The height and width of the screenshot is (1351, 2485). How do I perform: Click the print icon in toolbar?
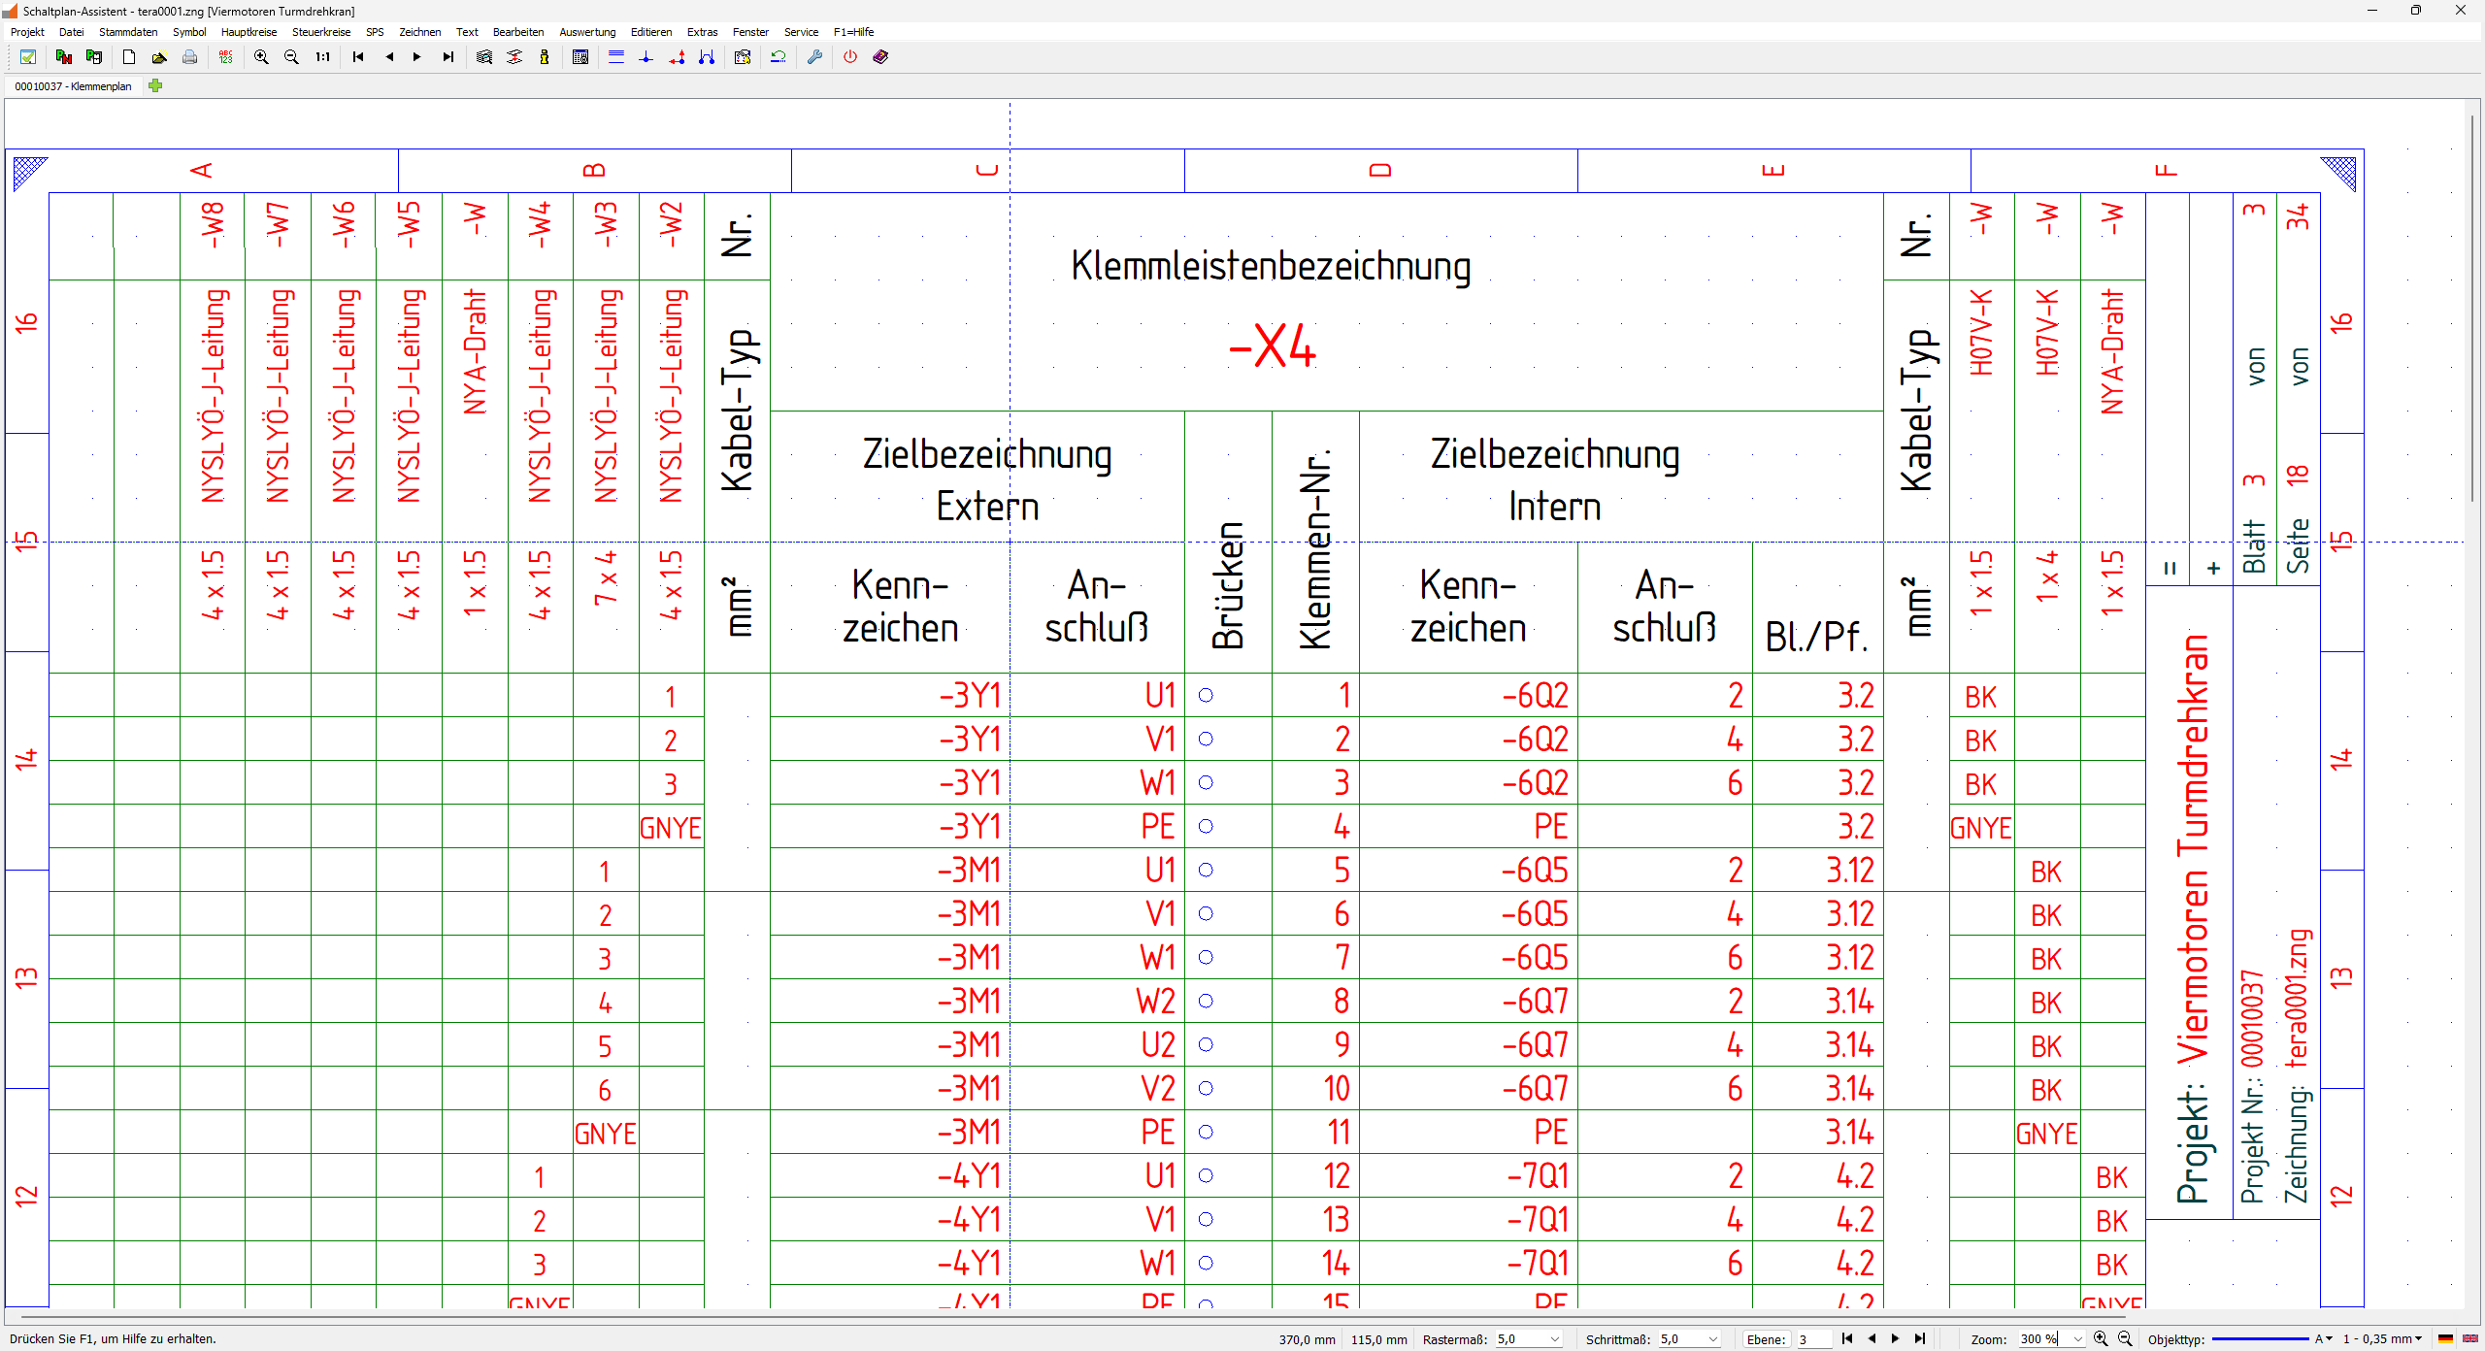pyautogui.click(x=190, y=57)
